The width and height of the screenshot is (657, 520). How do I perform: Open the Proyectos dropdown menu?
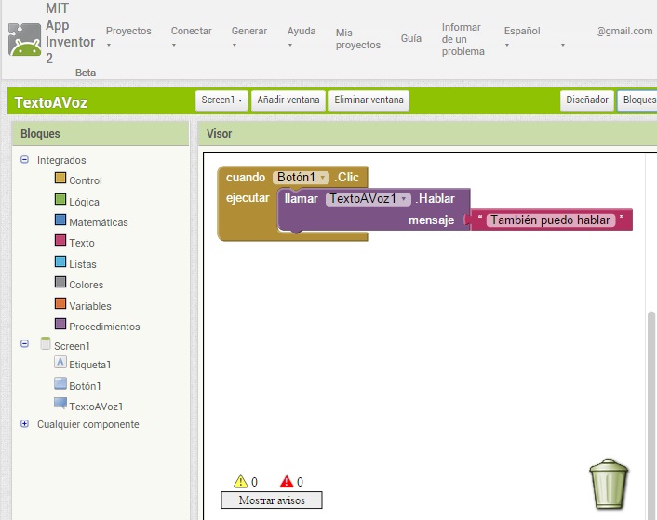coord(128,36)
